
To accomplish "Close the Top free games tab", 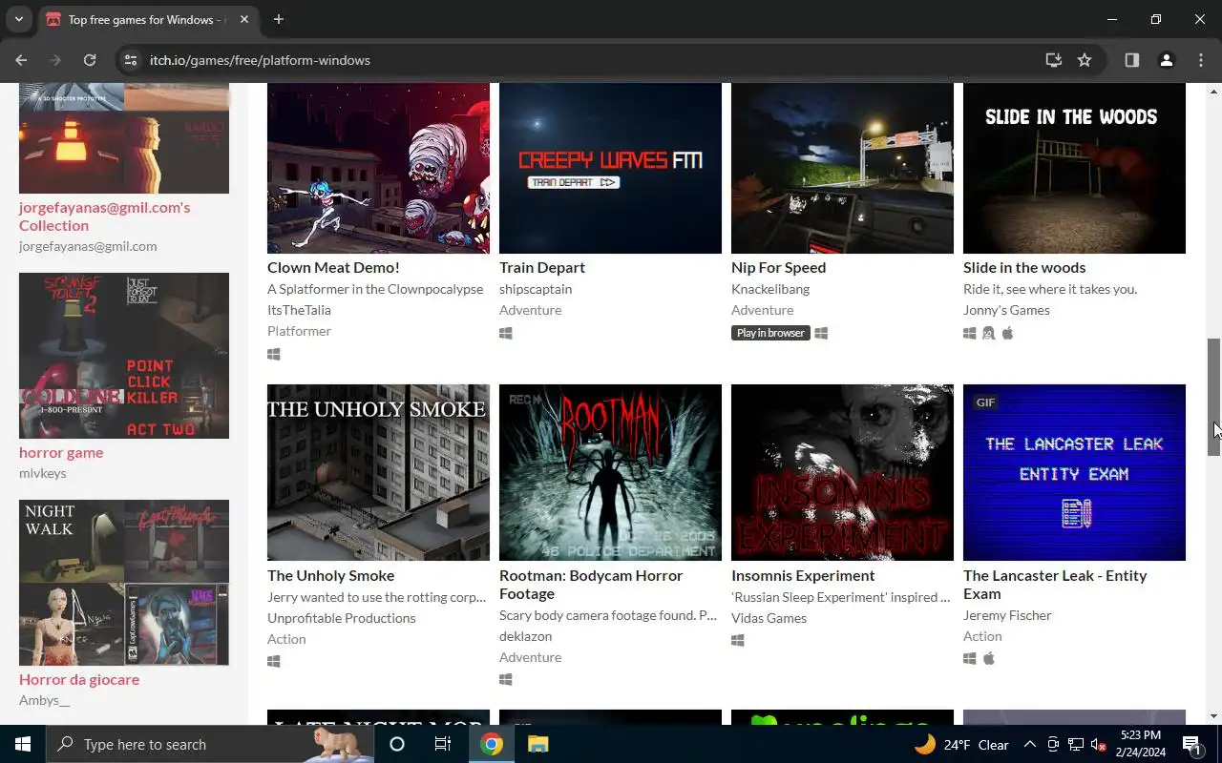I will [244, 19].
